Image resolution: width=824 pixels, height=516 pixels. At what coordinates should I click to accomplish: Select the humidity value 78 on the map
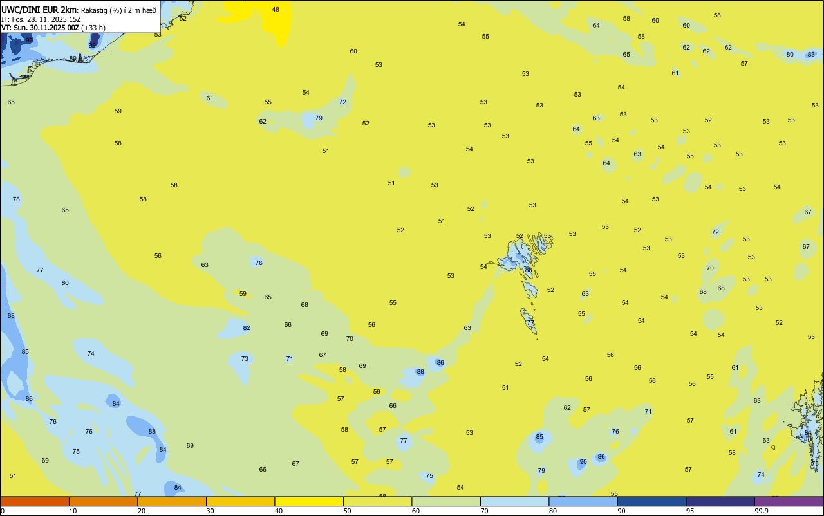point(16,199)
